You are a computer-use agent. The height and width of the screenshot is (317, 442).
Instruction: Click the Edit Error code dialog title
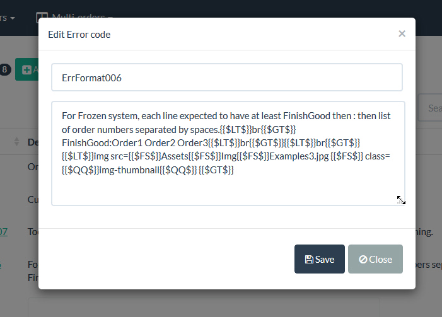[x=79, y=35]
